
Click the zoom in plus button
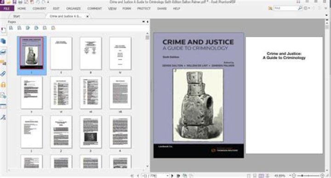click(x=322, y=175)
